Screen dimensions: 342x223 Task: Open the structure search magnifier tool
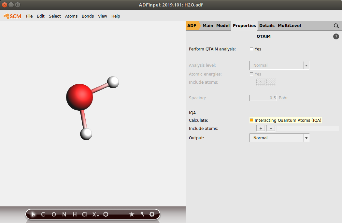142,214
